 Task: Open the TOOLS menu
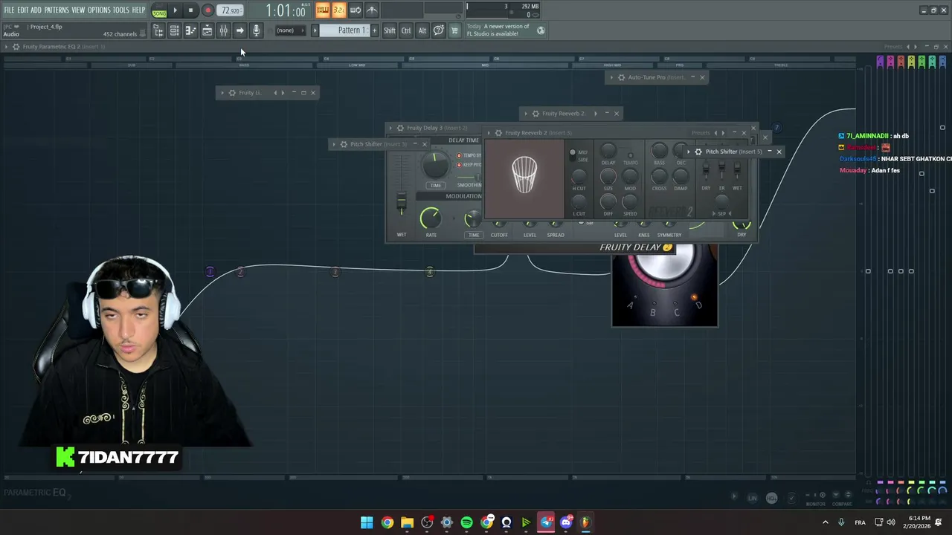pos(121,10)
